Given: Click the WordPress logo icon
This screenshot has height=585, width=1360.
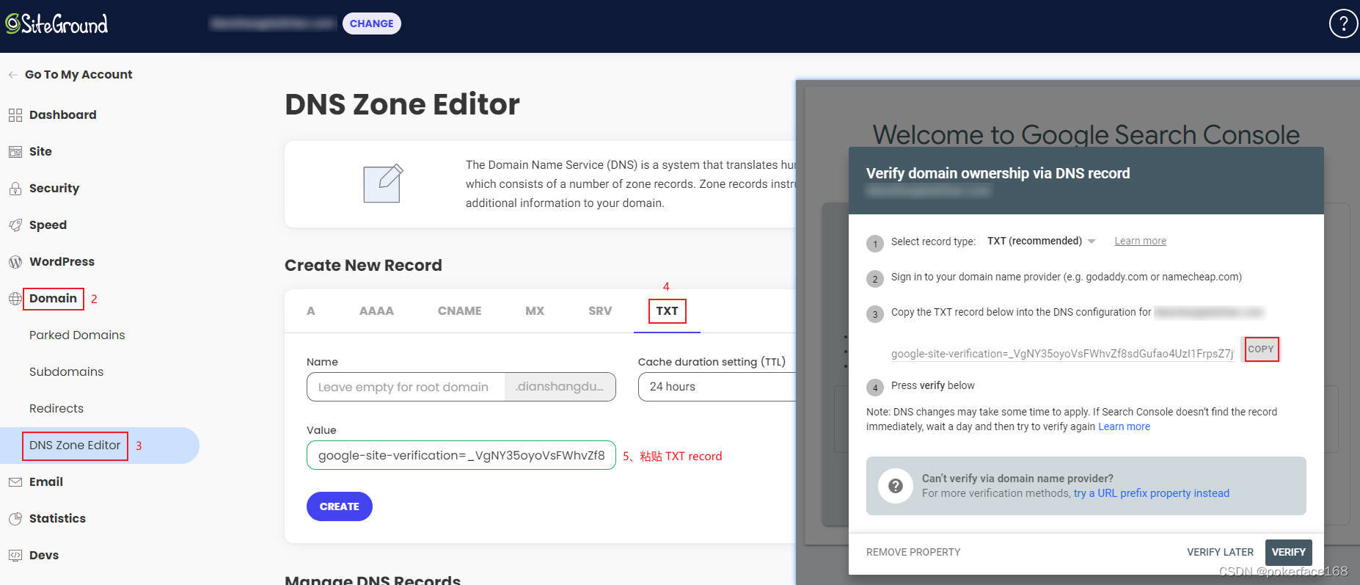Looking at the screenshot, I should click(15, 262).
